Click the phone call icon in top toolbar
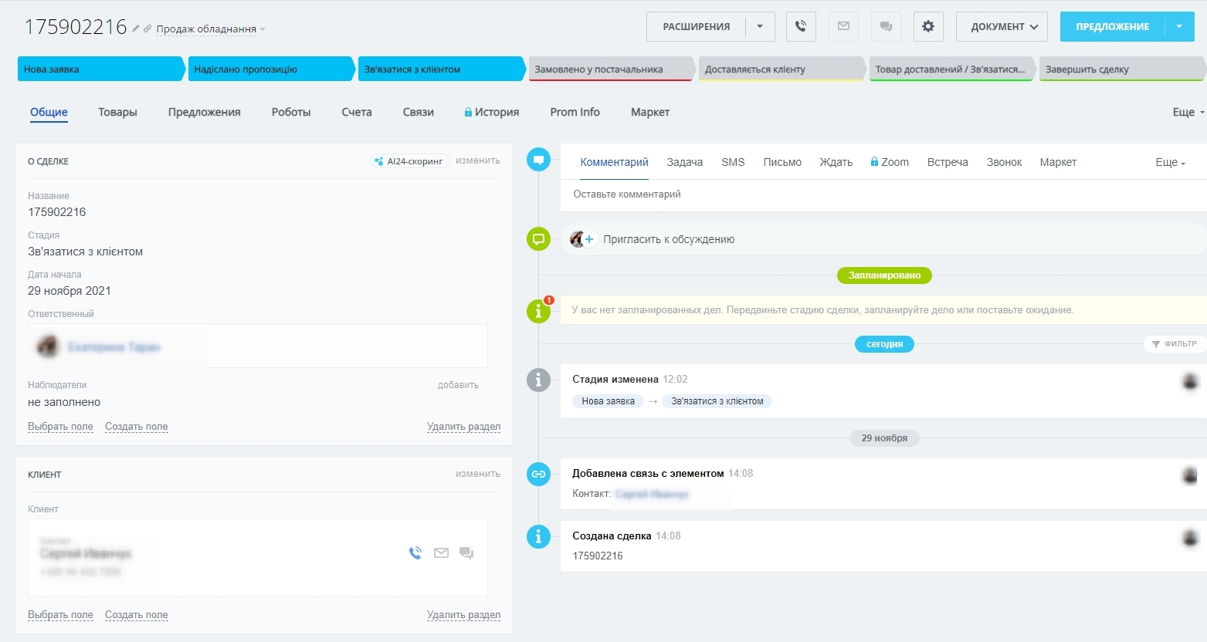Image resolution: width=1207 pixels, height=642 pixels. coord(801,26)
